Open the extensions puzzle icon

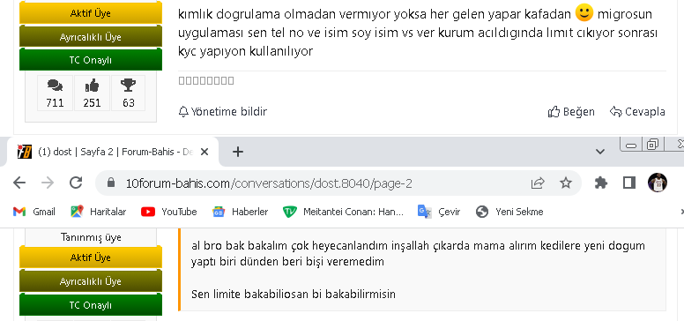[x=600, y=183]
